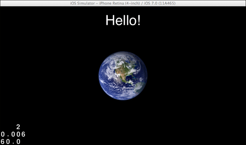Click the frame time value "0.006"
This screenshot has width=246, height=145.
[13, 134]
